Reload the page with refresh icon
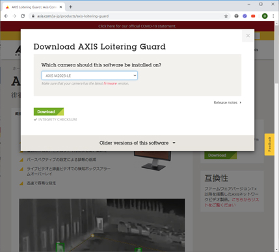 (23, 16)
